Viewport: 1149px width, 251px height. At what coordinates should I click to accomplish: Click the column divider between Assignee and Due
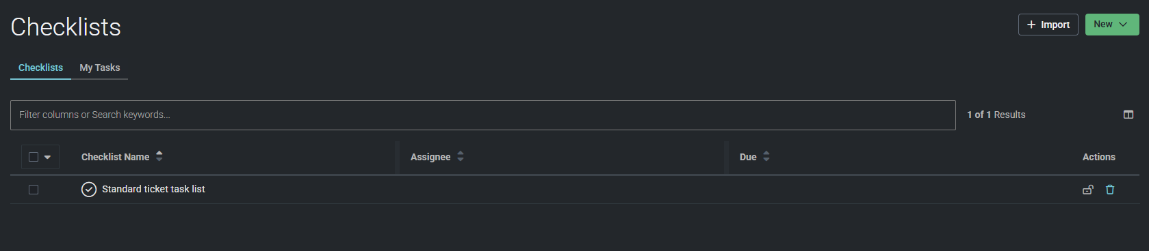coord(726,158)
